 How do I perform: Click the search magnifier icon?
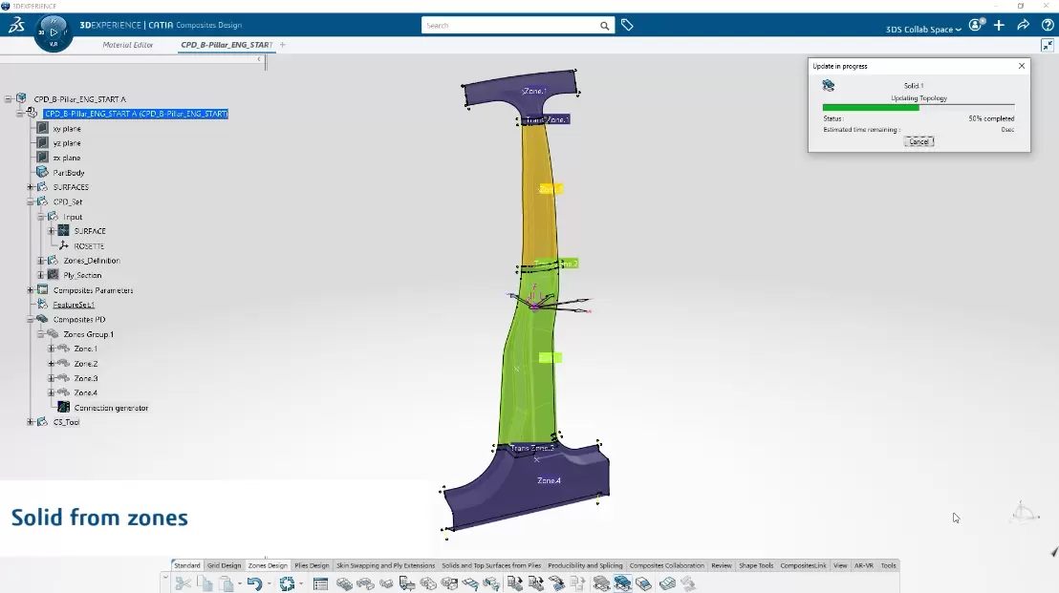(x=604, y=26)
